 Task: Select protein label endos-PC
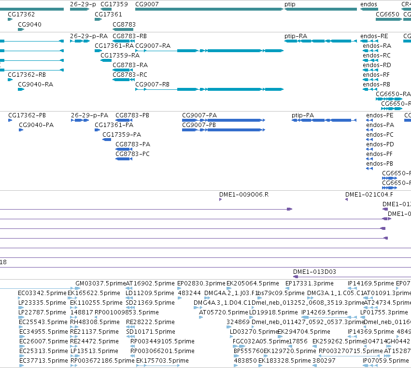point(380,135)
